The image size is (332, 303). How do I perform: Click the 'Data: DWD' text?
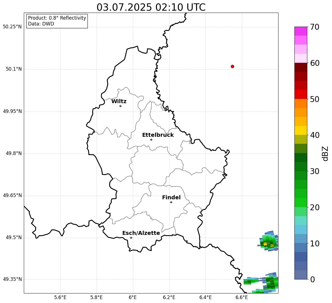tap(41, 24)
